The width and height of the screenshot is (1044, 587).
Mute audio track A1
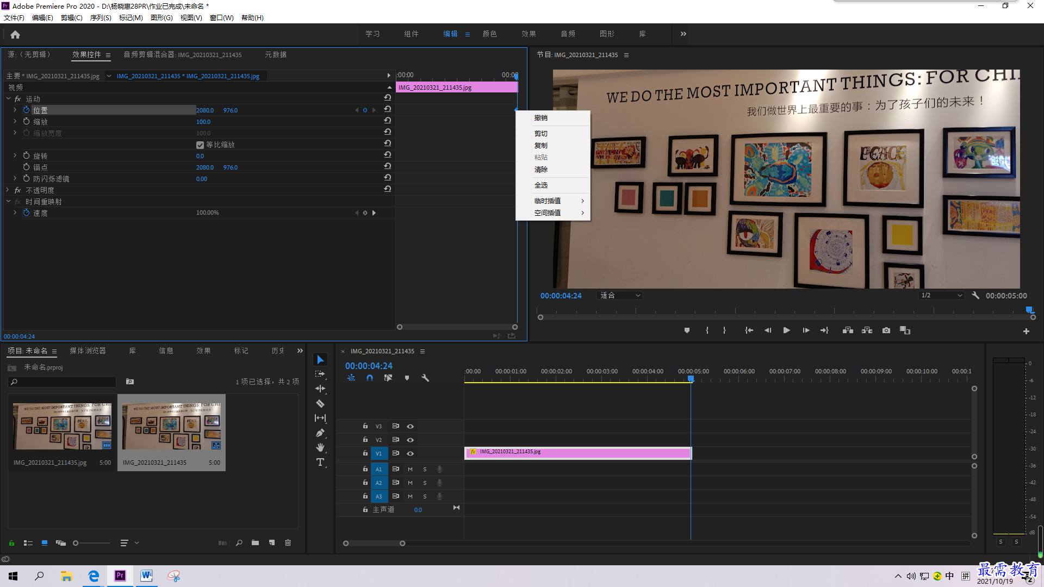(x=411, y=469)
